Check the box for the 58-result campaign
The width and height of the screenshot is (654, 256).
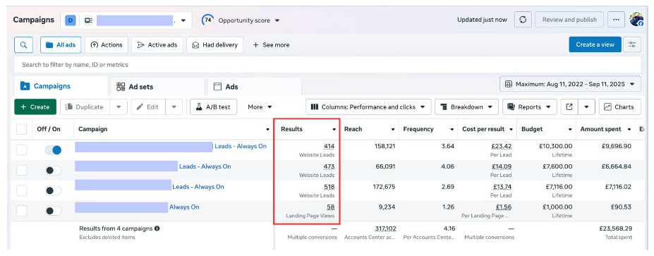pyautogui.click(x=21, y=211)
